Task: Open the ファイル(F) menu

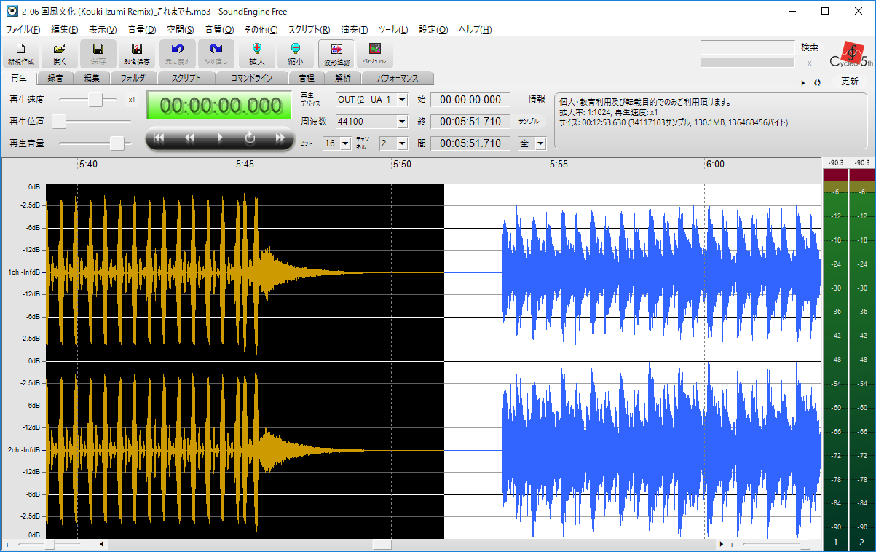Action: [23, 30]
